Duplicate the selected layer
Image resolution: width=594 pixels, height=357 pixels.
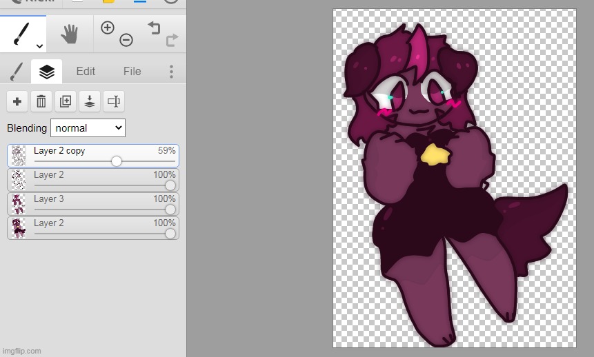(66, 101)
